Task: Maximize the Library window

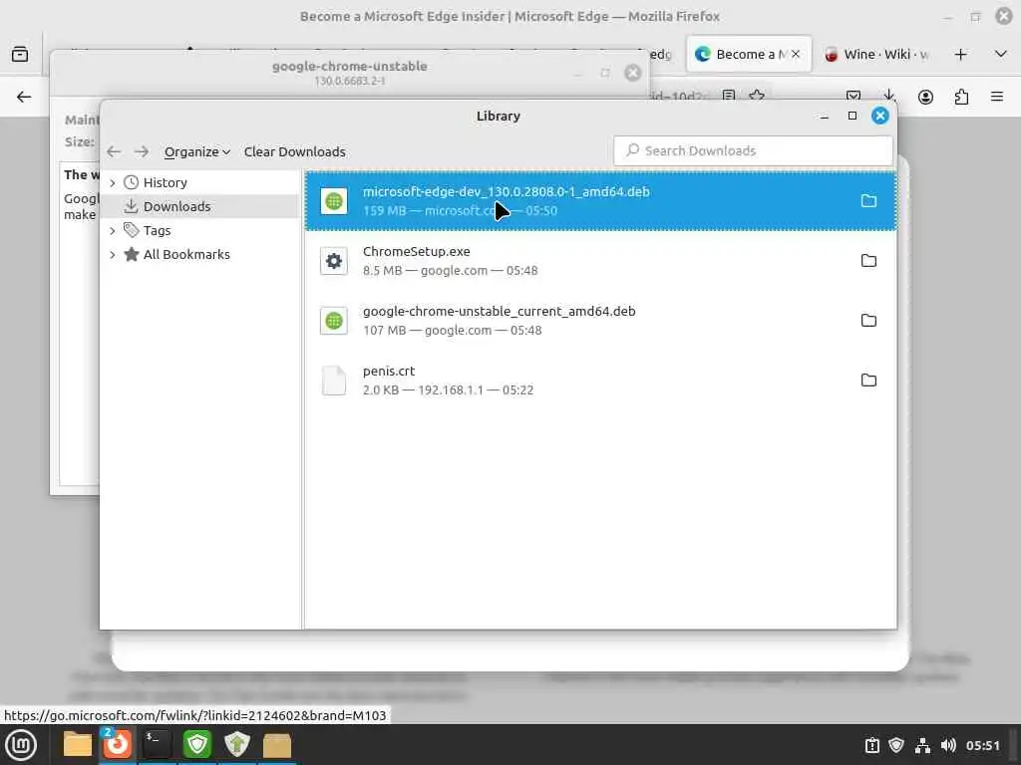Action: [x=851, y=116]
